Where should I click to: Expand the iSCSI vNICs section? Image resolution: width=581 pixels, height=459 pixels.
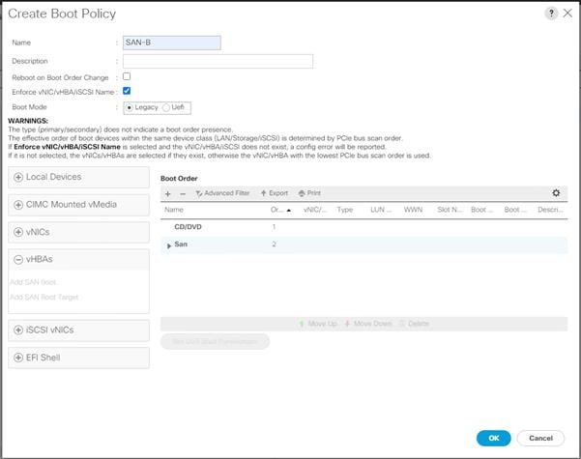78,330
